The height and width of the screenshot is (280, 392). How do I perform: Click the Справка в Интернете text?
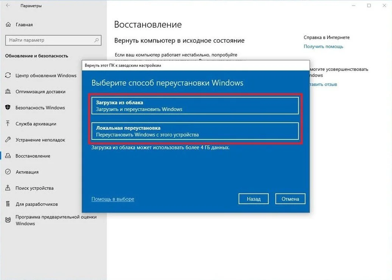tap(327, 37)
